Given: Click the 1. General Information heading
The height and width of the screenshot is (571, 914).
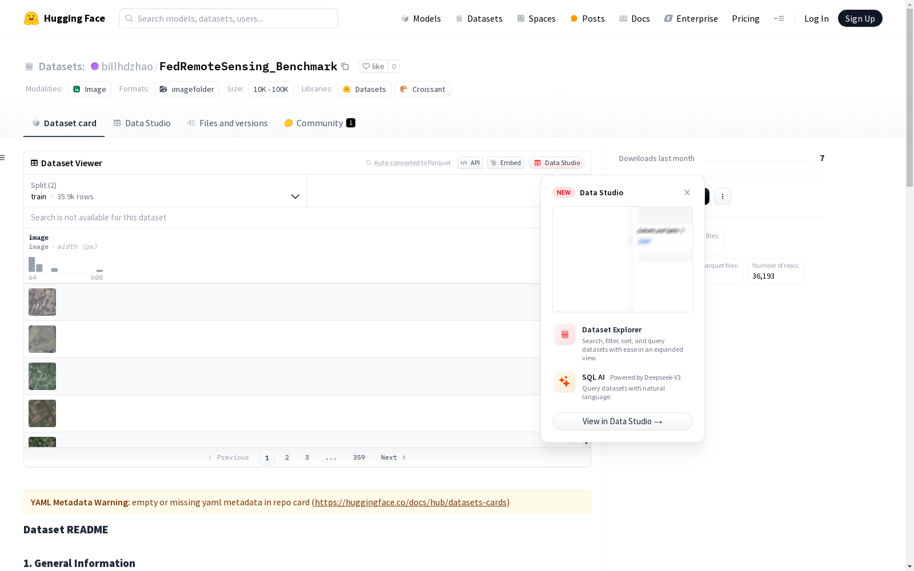Looking at the screenshot, I should (x=79, y=563).
